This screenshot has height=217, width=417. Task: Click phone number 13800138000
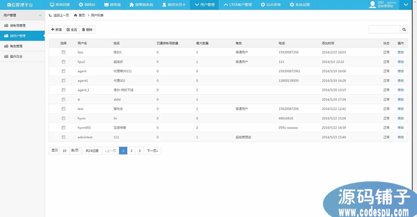(289, 81)
